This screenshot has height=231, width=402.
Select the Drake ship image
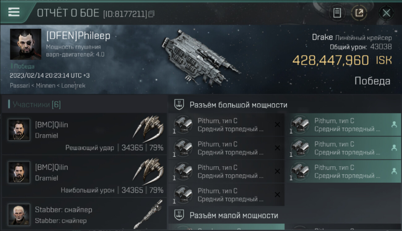coord(200,57)
